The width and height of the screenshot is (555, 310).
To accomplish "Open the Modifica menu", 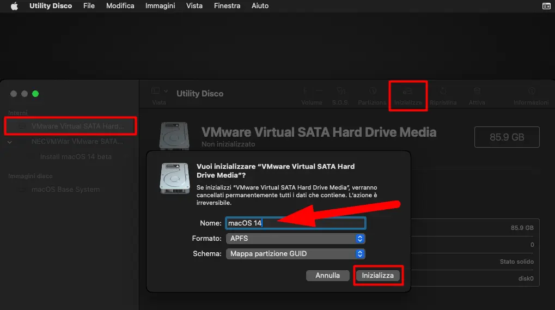I will [120, 6].
